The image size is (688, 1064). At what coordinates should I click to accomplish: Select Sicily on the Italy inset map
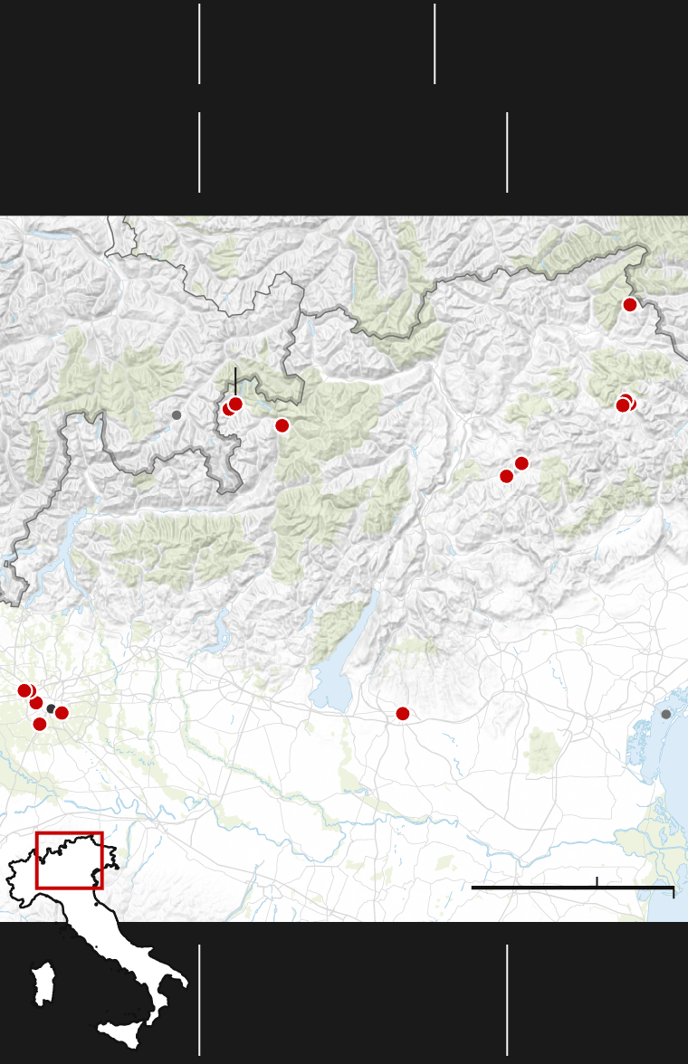[x=122, y=1031]
